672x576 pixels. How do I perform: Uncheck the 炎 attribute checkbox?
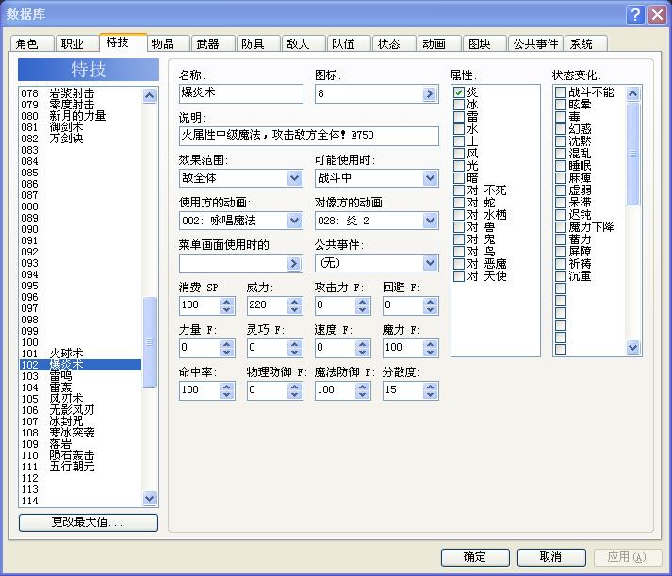459,92
